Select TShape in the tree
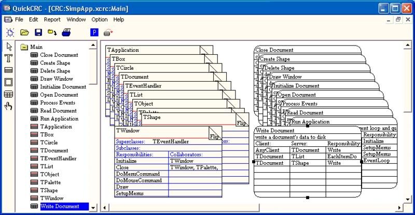Screen dimensions: 415x215 tap(49, 190)
